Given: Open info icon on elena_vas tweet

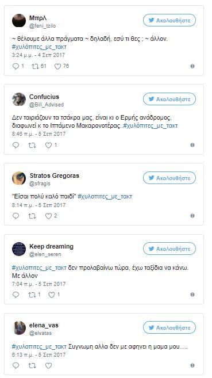Looking at the screenshot, I should tap(192, 365).
